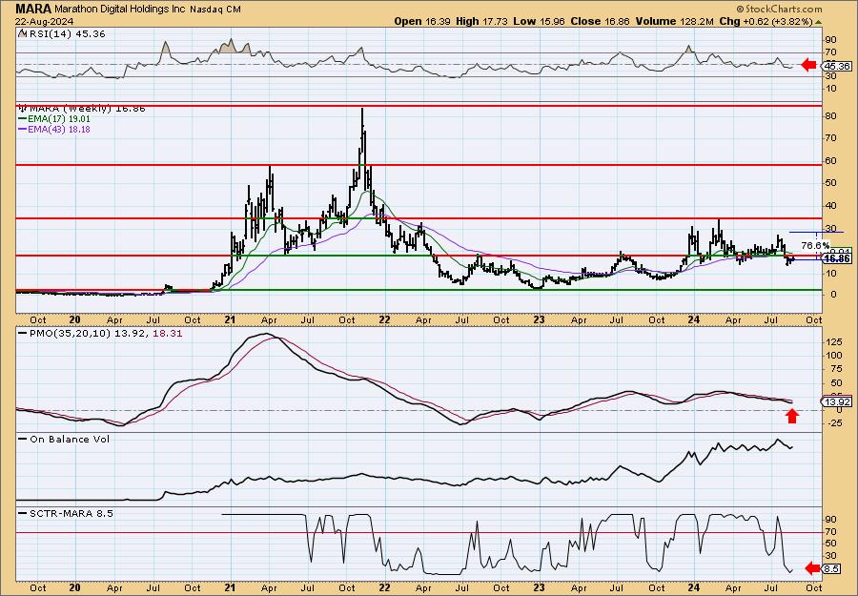The width and height of the screenshot is (858, 596).
Task: Click the green up-triangle next to Chg
Action: pyautogui.click(x=819, y=21)
